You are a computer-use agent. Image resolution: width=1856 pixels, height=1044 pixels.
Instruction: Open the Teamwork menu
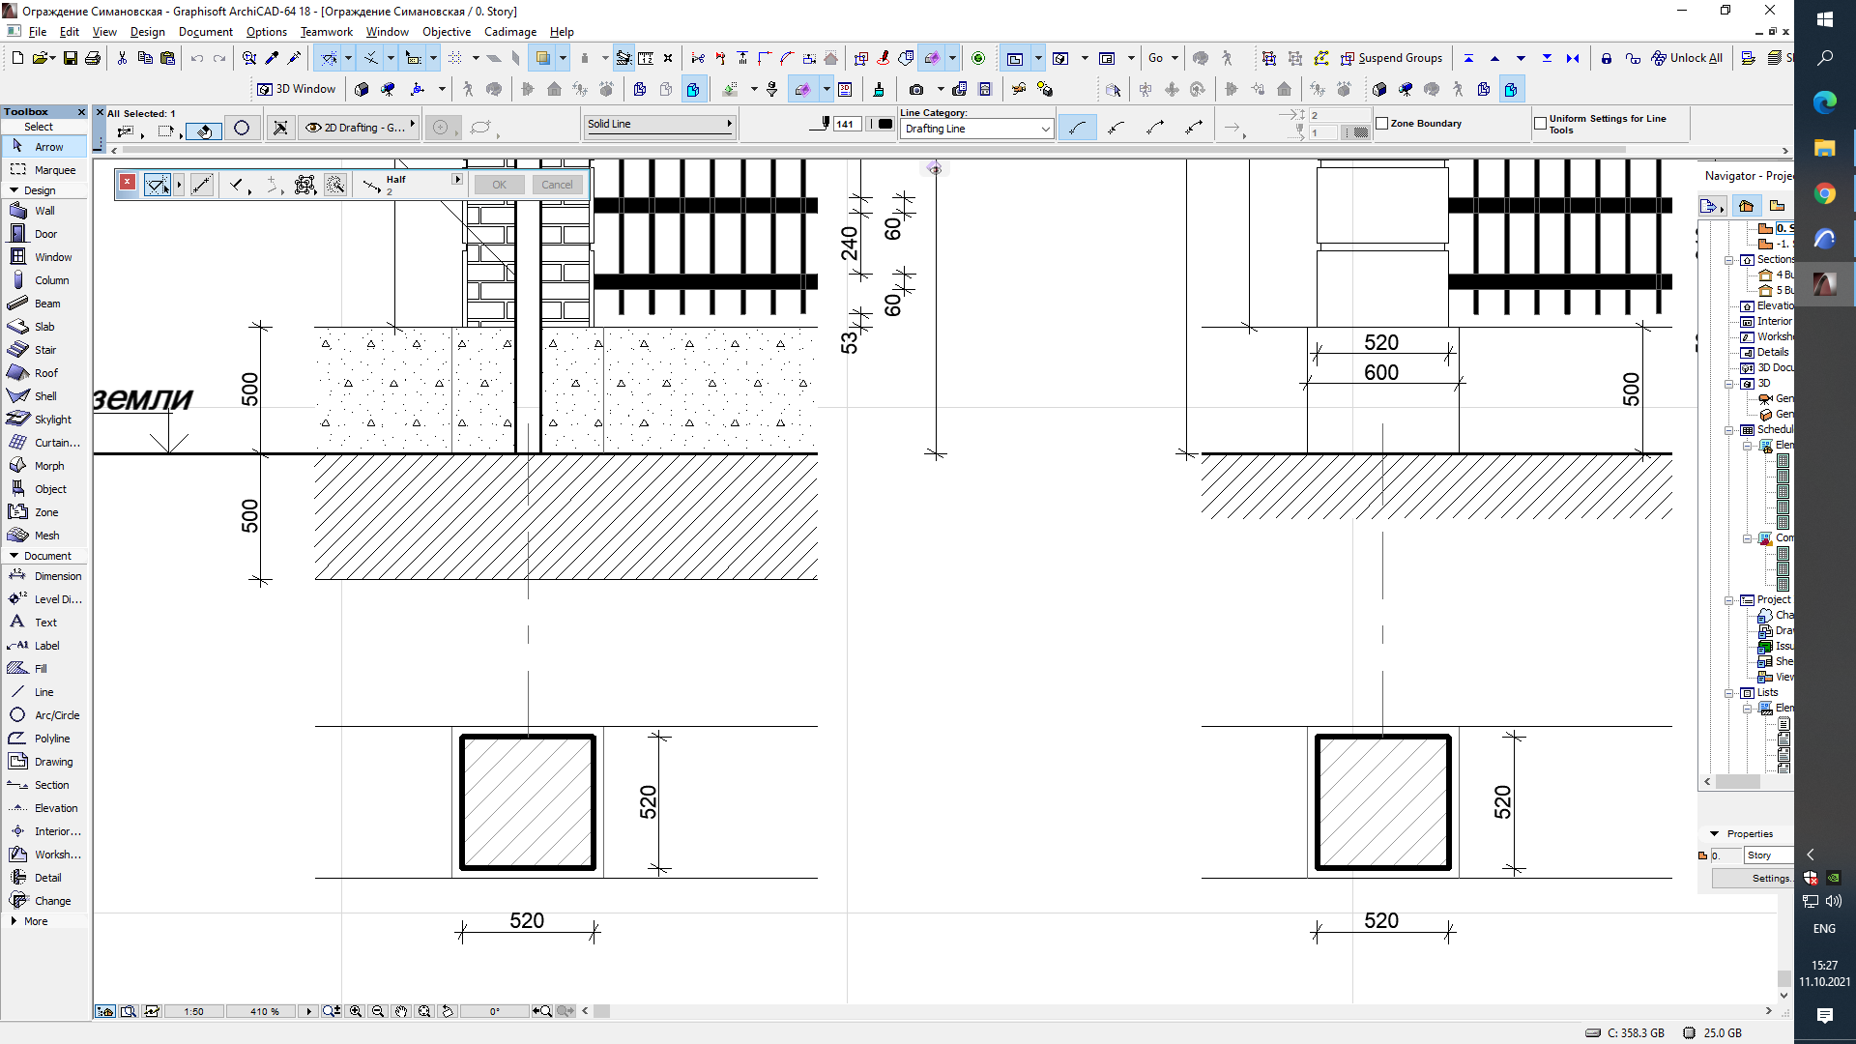pyautogui.click(x=327, y=32)
